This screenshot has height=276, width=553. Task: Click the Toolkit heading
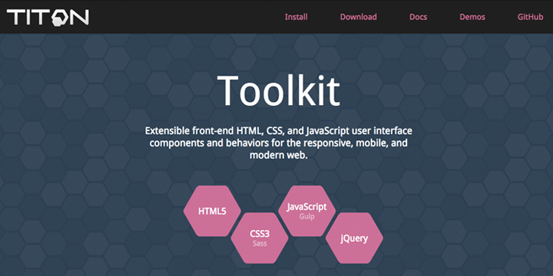(278, 90)
